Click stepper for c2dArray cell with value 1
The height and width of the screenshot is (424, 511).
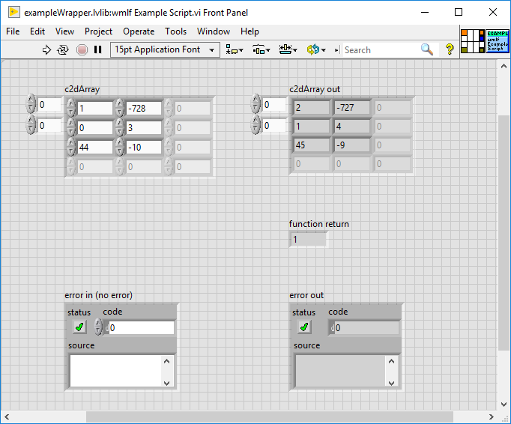pyautogui.click(x=71, y=108)
